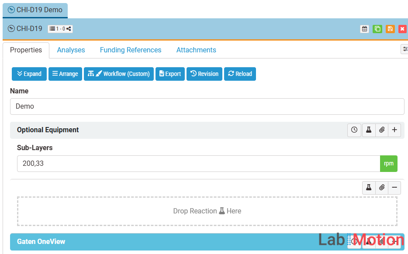Toggle the rpm unit button
408x254 pixels.
pyautogui.click(x=388, y=164)
